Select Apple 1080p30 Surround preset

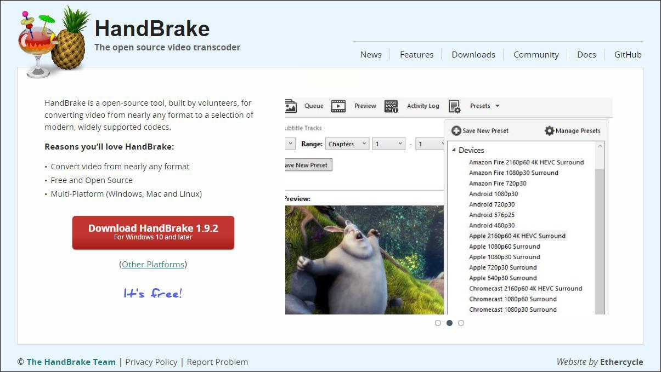pyautogui.click(x=504, y=257)
